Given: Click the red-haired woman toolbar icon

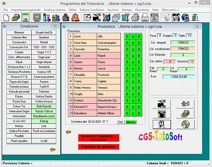Looking at the screenshot, I should click(x=75, y=18).
